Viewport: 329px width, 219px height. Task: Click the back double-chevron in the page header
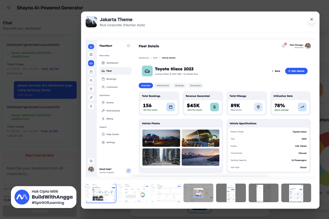[9, 8]
